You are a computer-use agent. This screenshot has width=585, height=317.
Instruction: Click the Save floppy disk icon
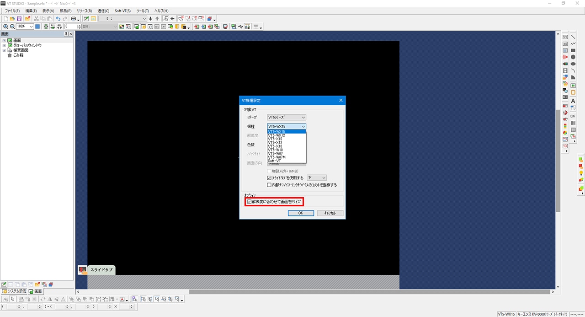pyautogui.click(x=19, y=19)
